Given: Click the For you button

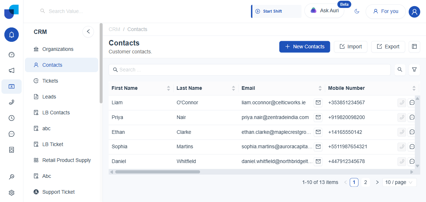Looking at the screenshot, I should tap(386, 12).
